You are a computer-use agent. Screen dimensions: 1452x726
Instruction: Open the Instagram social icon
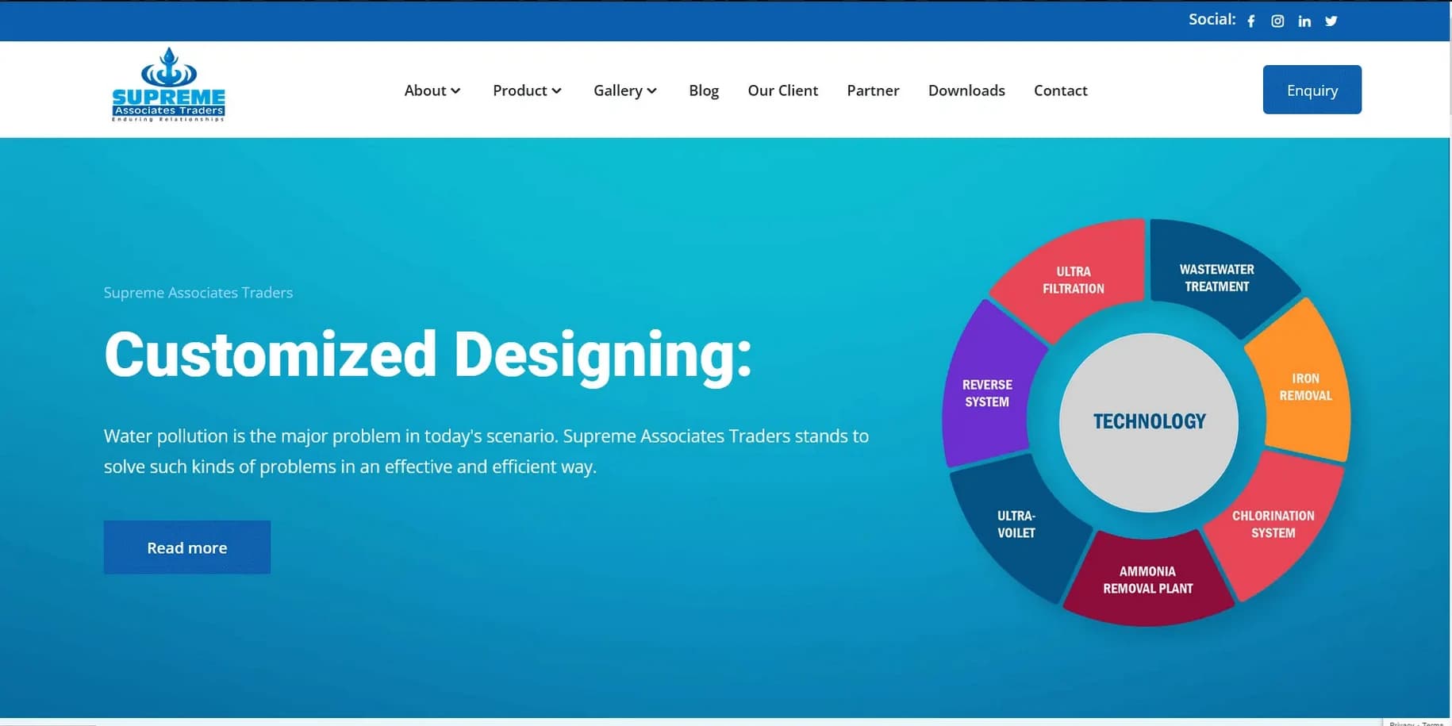[x=1277, y=21]
